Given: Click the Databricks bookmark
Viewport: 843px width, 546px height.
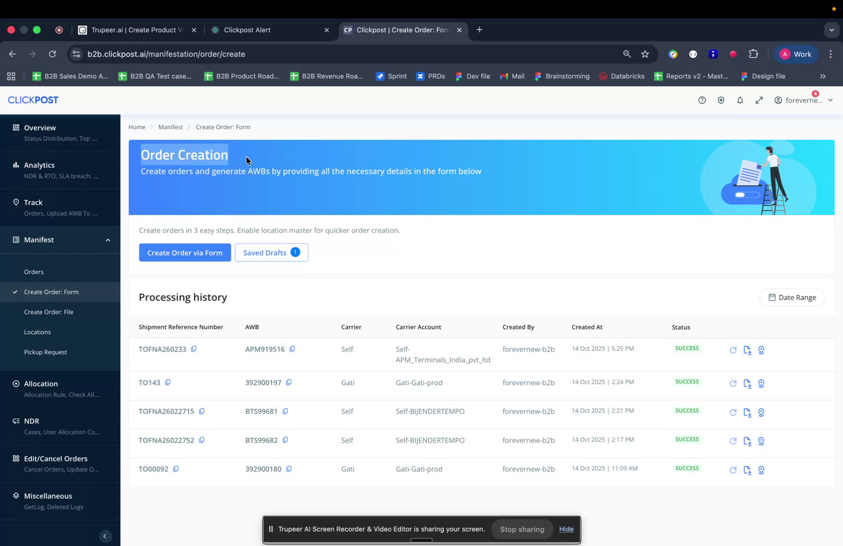Looking at the screenshot, I should click(x=622, y=76).
